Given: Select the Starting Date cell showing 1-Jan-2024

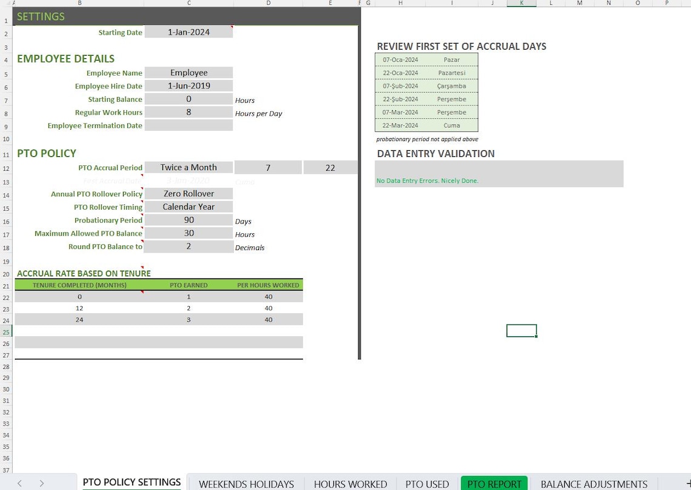Looking at the screenshot, I should coord(188,31).
